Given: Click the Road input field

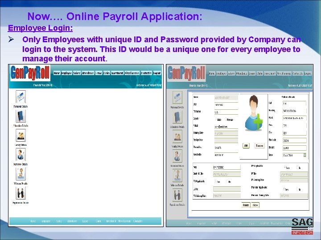Looking at the screenshot, I should pos(294,118).
